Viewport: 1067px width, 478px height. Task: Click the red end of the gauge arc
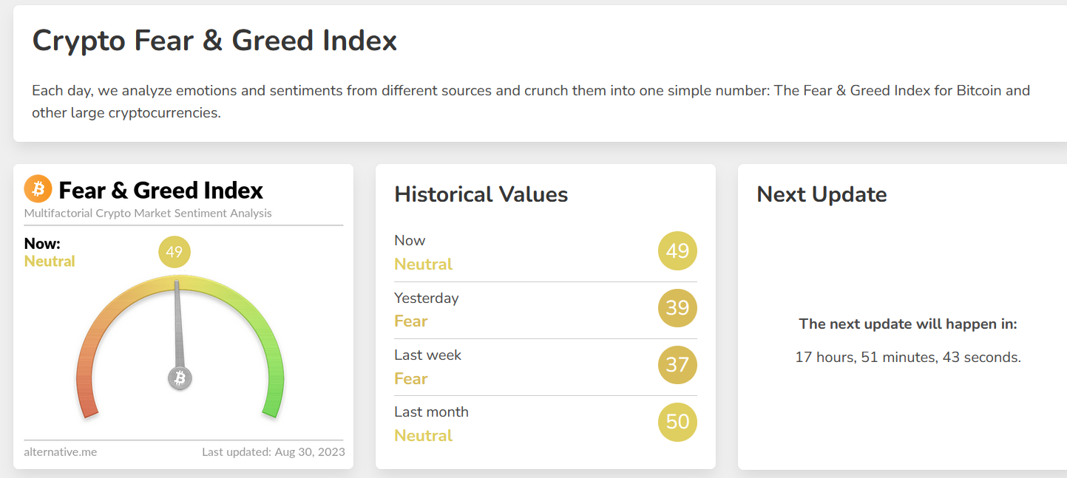(x=88, y=405)
